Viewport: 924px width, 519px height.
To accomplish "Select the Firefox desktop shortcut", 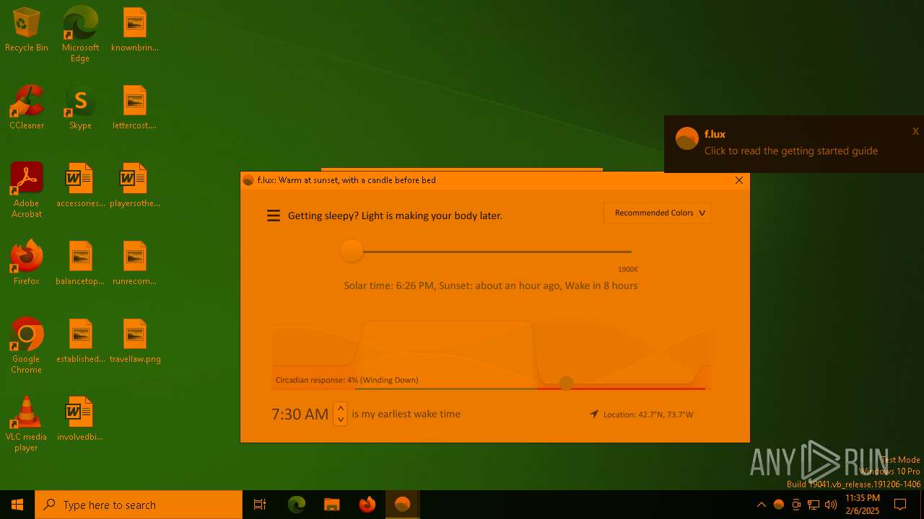I will point(27,263).
